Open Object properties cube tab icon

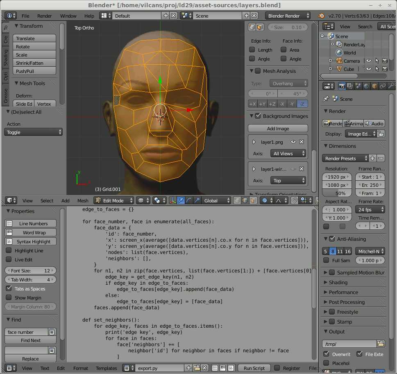click(x=374, y=86)
